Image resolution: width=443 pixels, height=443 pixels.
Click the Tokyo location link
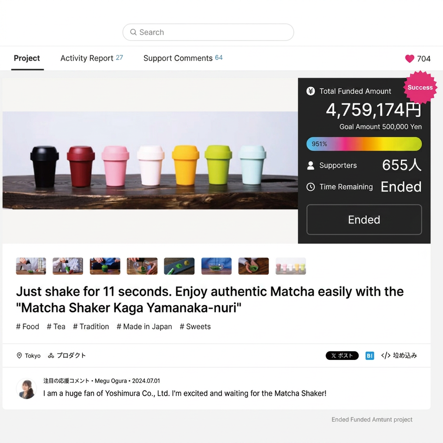tap(32, 356)
